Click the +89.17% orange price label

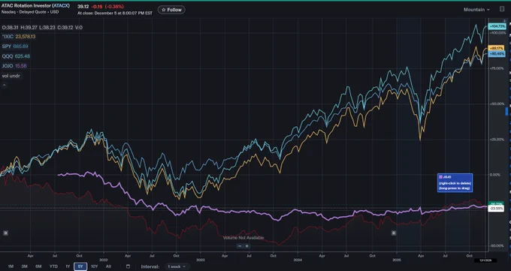tap(496, 48)
